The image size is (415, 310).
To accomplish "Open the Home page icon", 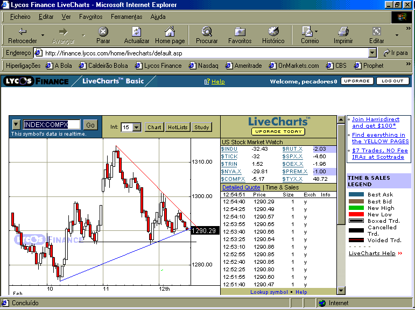I will [x=170, y=31].
